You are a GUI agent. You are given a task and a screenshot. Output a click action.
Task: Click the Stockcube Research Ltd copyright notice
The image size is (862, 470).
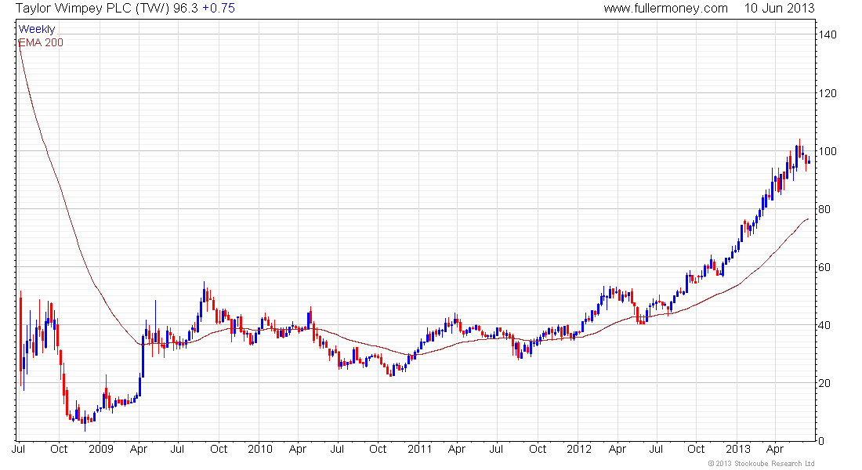click(761, 464)
